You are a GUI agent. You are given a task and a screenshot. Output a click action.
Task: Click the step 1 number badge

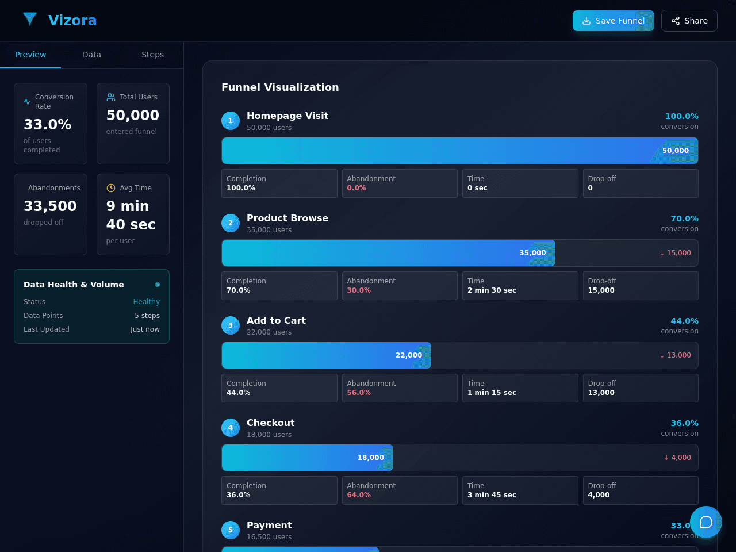click(231, 121)
